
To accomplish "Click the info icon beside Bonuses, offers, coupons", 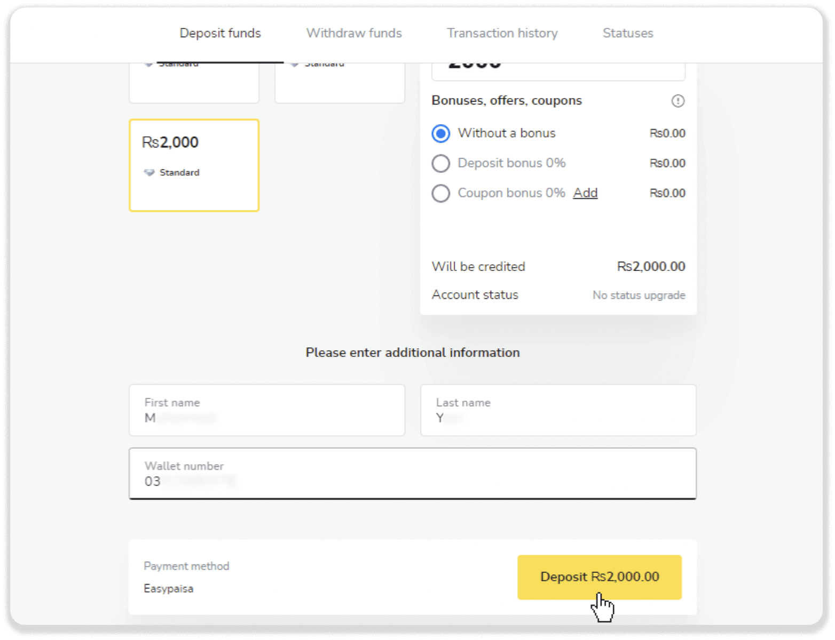I will (x=678, y=101).
